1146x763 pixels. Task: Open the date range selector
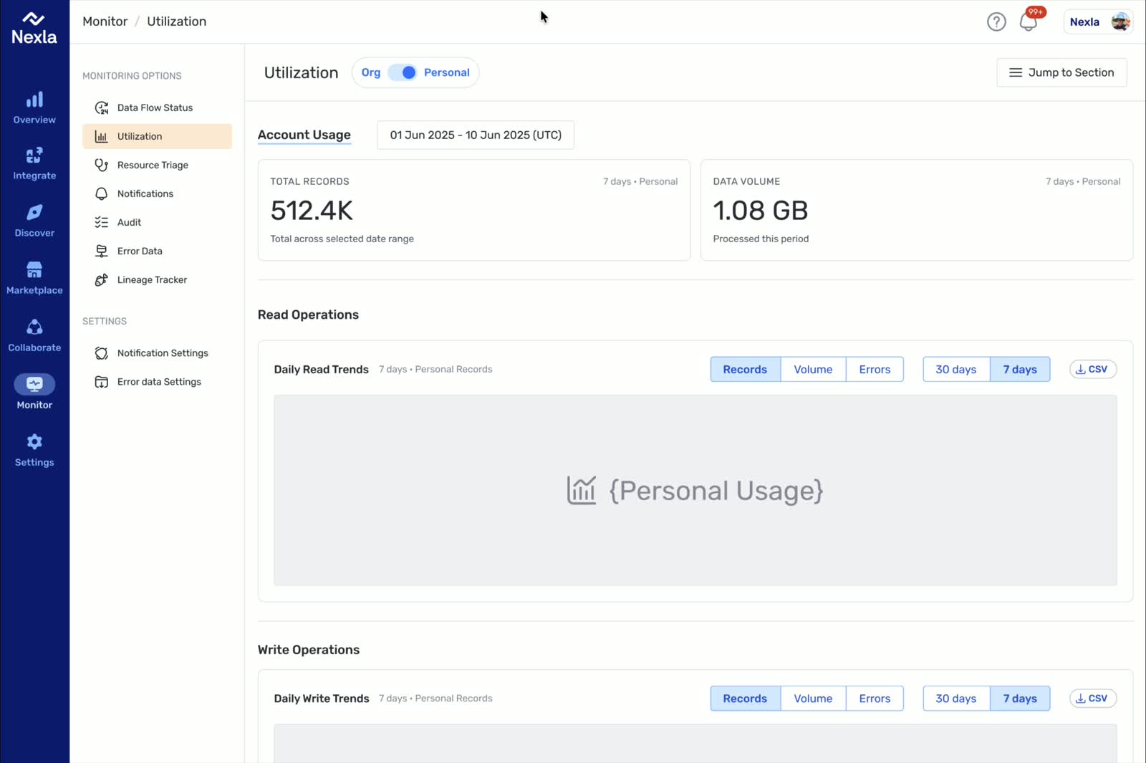[x=475, y=135]
